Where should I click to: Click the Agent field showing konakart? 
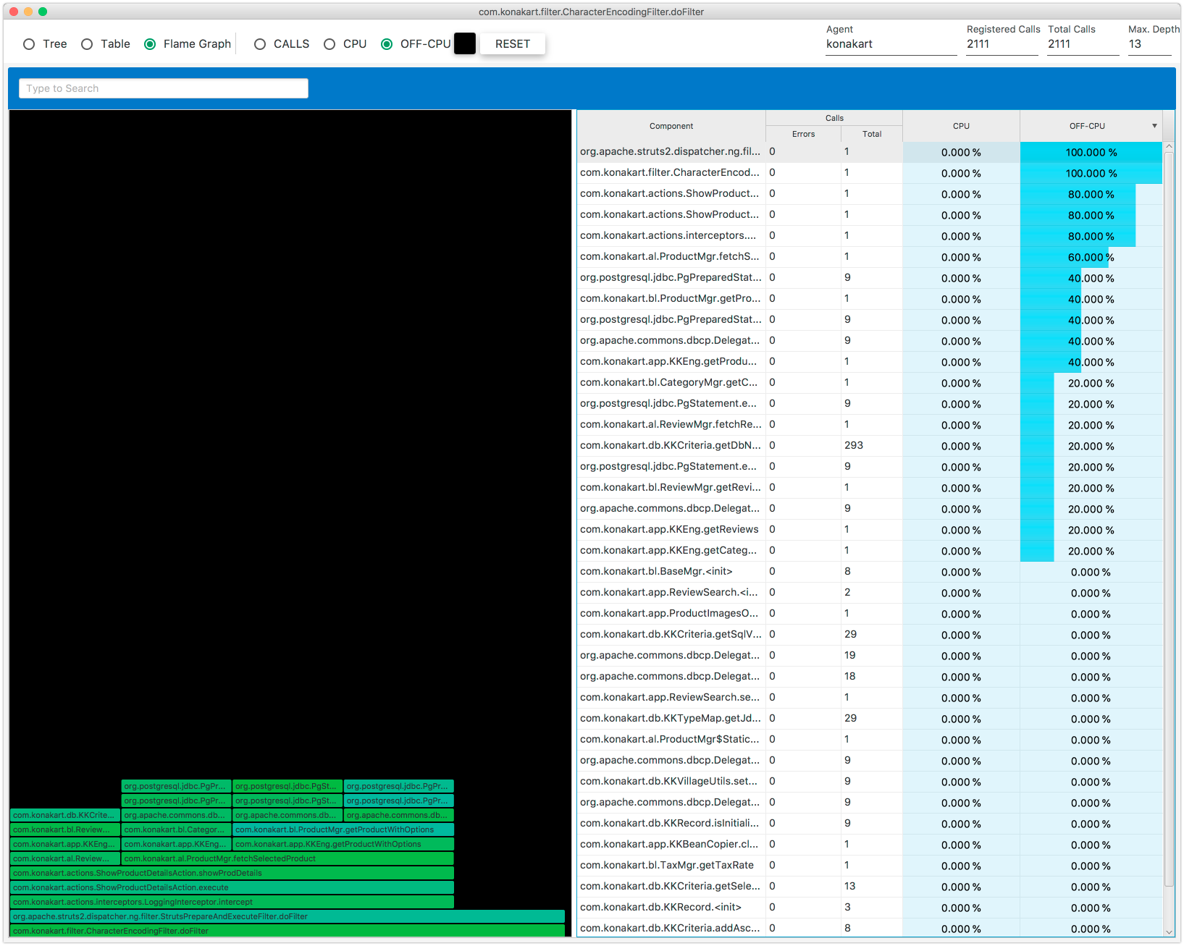[891, 44]
